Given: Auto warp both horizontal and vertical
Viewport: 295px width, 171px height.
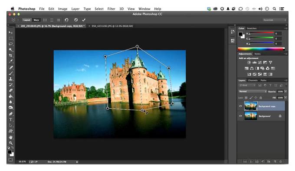Looking at the screenshot, I should [59, 20].
